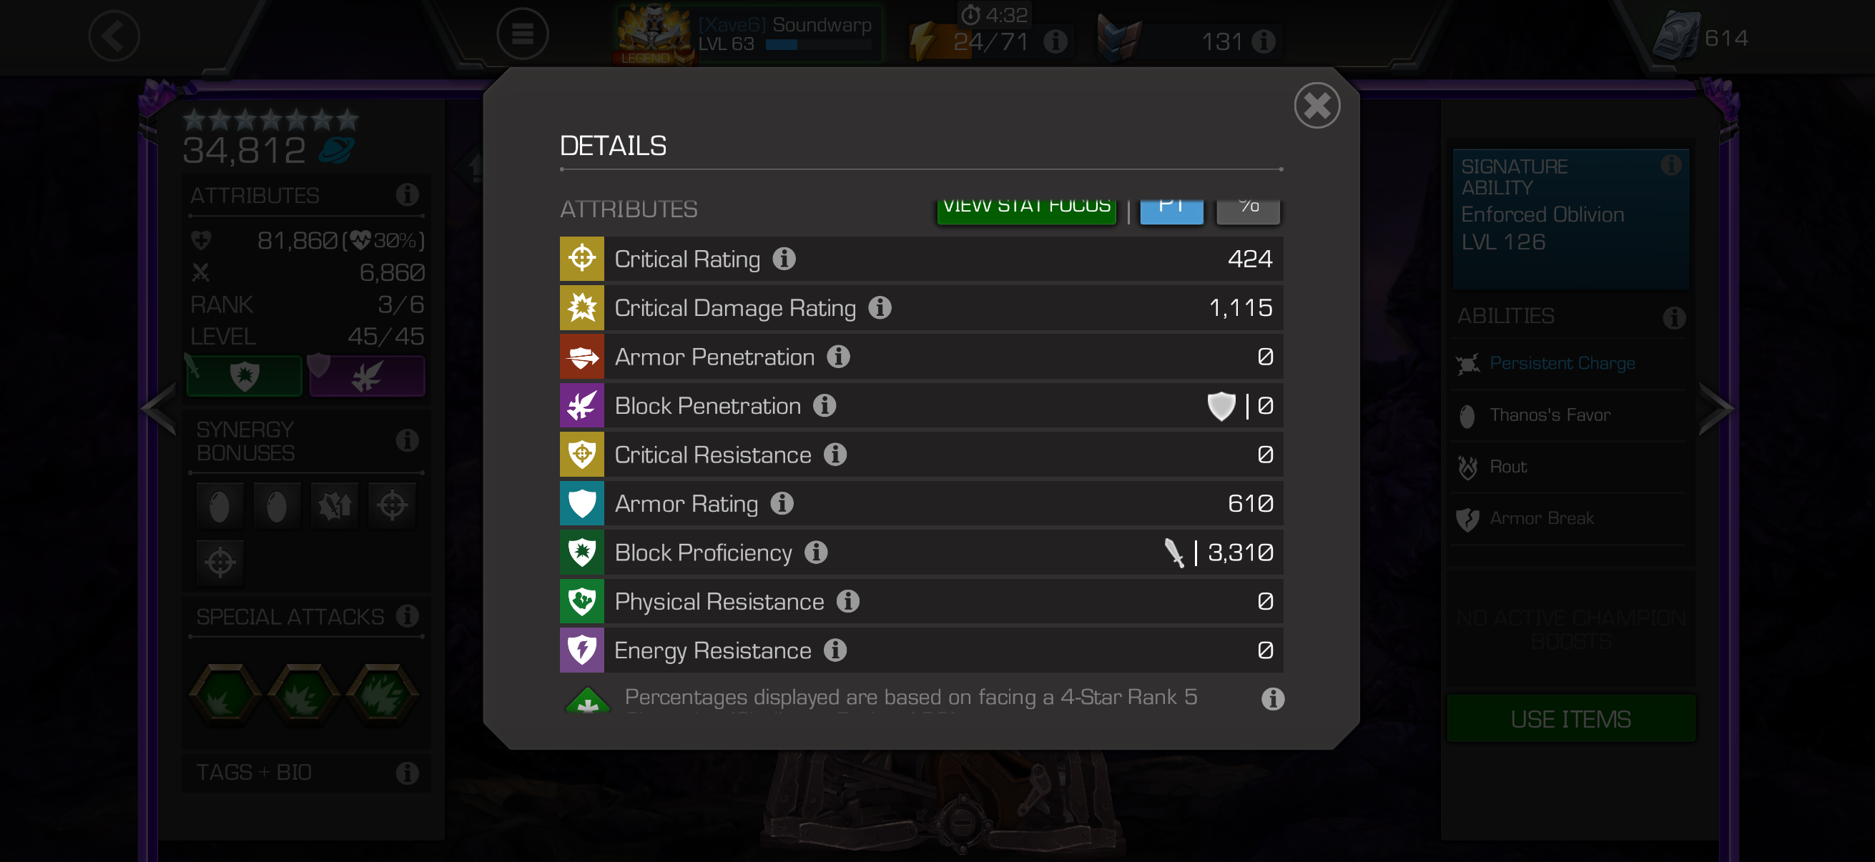Screen dimensions: 1875x862
Task: Close the Details popup
Action: [x=1317, y=106]
